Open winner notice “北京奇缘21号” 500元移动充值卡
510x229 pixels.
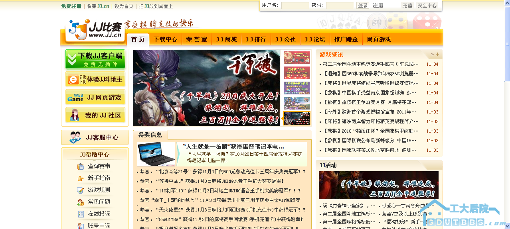(x=223, y=172)
